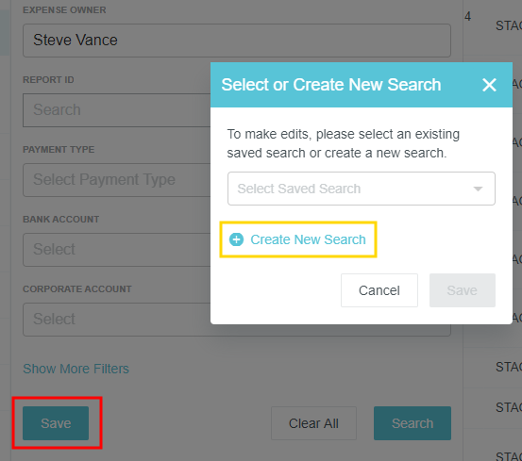
Task: Click the EXPENSE OWNER field label
Action: (x=64, y=10)
